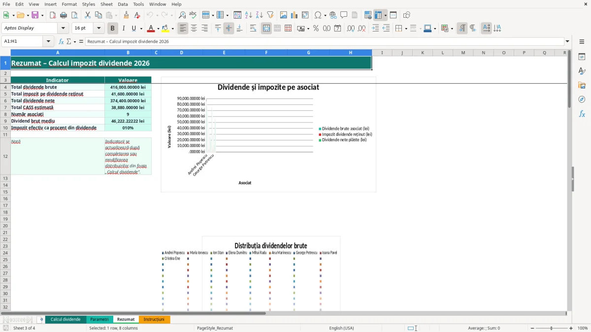This screenshot has height=332, width=591.
Task: Insert a hyperlink
Action: tap(333, 15)
